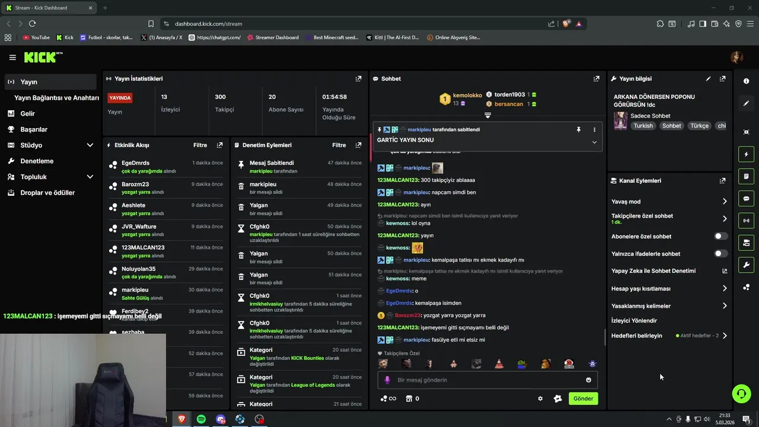Image resolution: width=759 pixels, height=427 pixels.
Task: Open Hesap yaşı kısıtlaması settings
Action: click(669, 288)
